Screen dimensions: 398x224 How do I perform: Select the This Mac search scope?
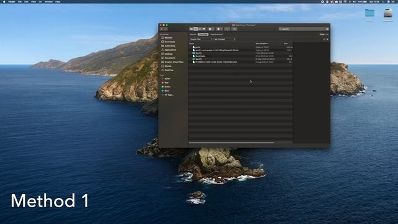point(203,34)
